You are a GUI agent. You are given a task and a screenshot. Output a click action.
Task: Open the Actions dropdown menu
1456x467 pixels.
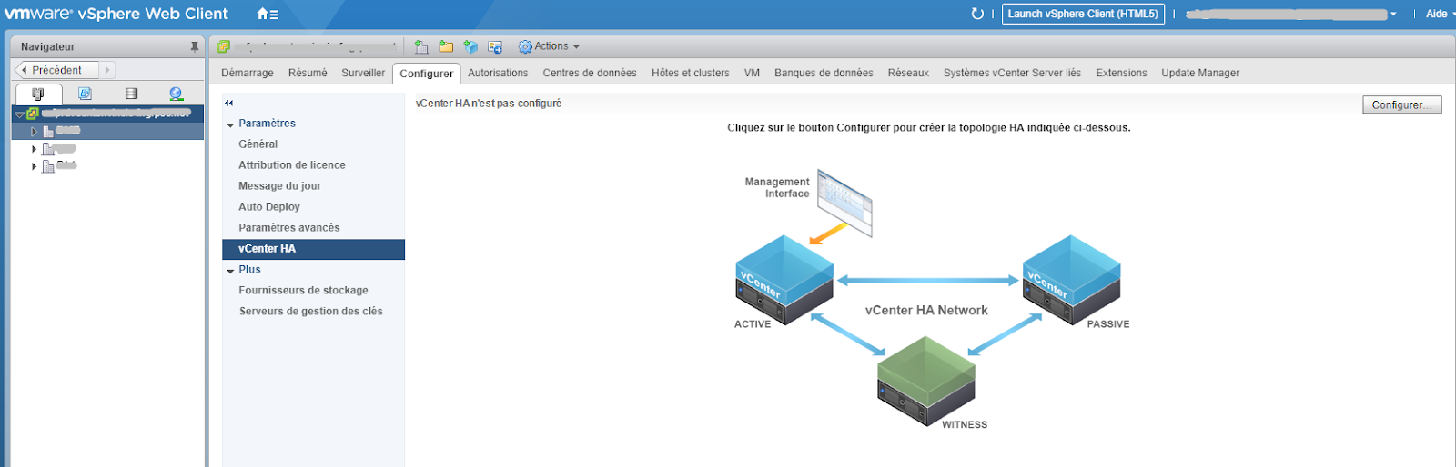[x=549, y=46]
